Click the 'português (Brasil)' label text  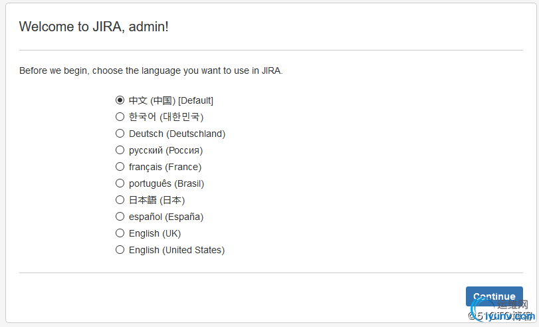pos(166,183)
